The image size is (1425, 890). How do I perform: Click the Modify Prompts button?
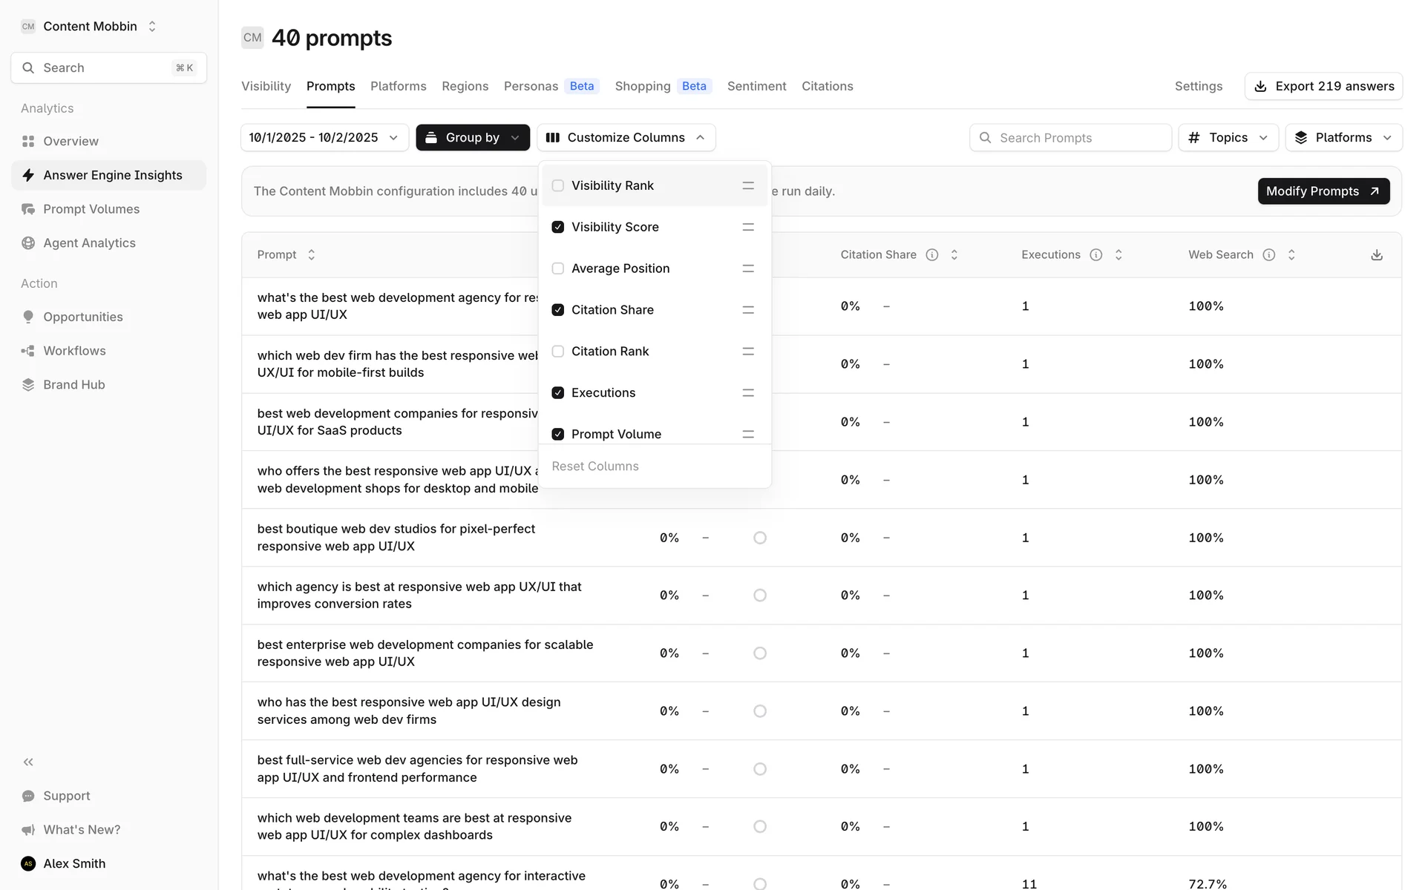click(x=1323, y=191)
